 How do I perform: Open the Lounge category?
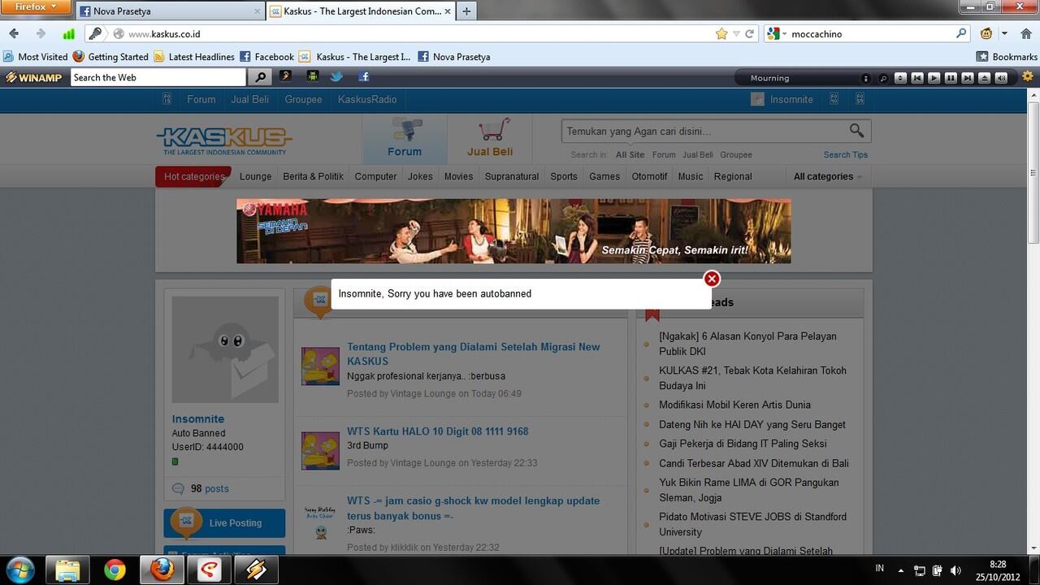[x=255, y=176]
